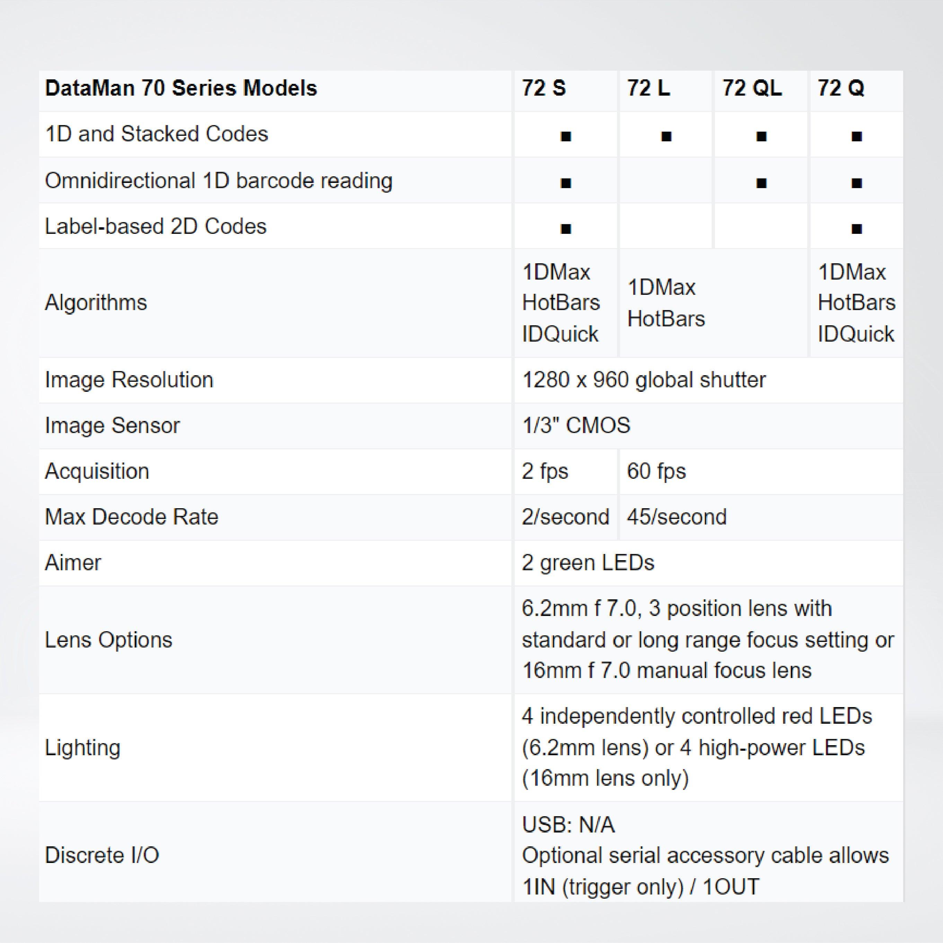
Task: Click the "60 fps" Acquisition cell
Action: tap(656, 471)
